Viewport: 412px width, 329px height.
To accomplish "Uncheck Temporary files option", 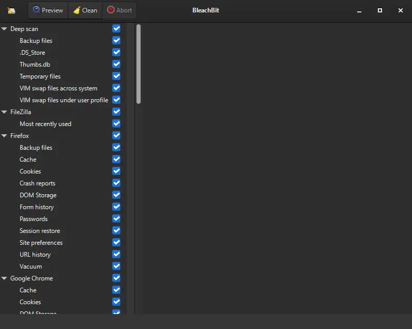I will [116, 76].
